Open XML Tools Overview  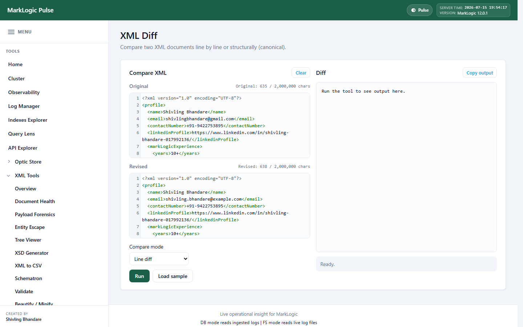tap(25, 189)
